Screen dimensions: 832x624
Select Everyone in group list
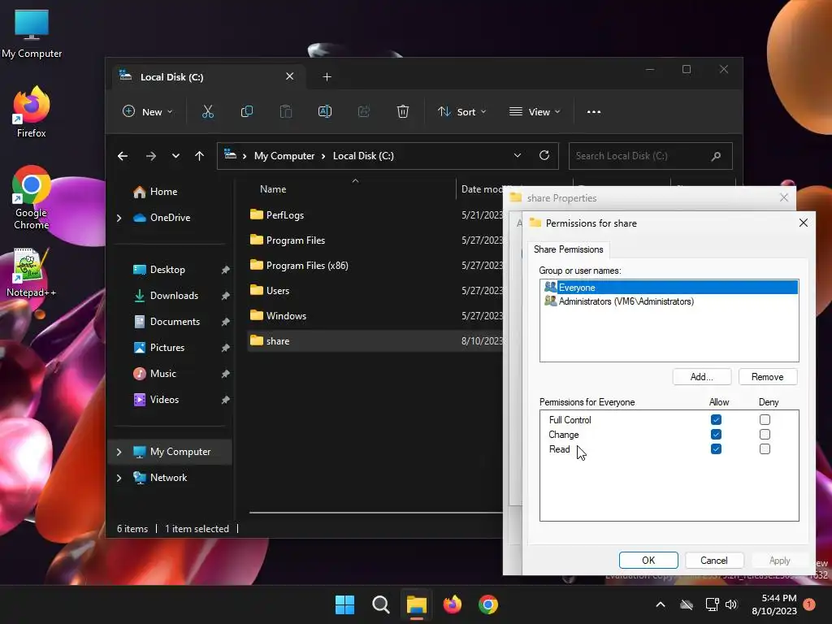(x=669, y=287)
